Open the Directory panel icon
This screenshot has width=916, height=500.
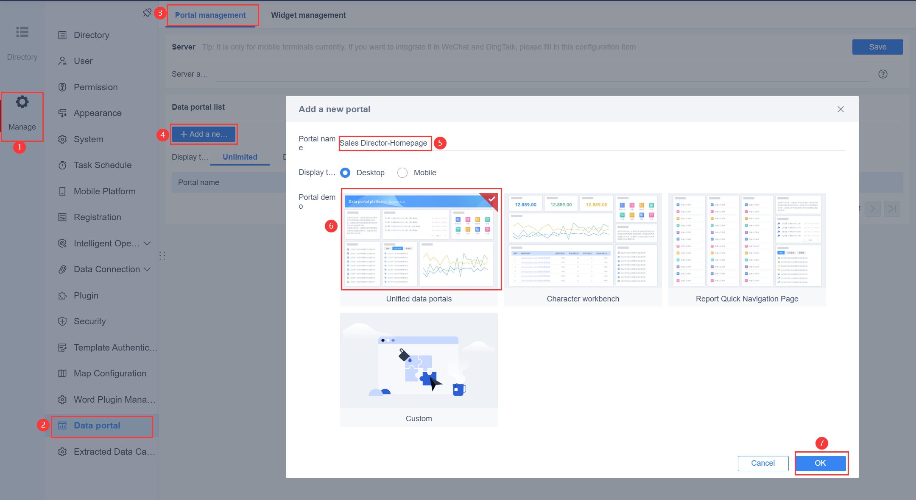22,32
